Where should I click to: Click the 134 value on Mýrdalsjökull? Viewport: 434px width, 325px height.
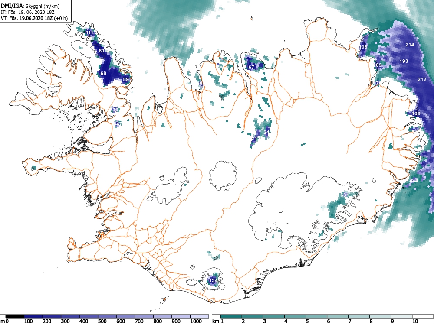tap(213, 280)
